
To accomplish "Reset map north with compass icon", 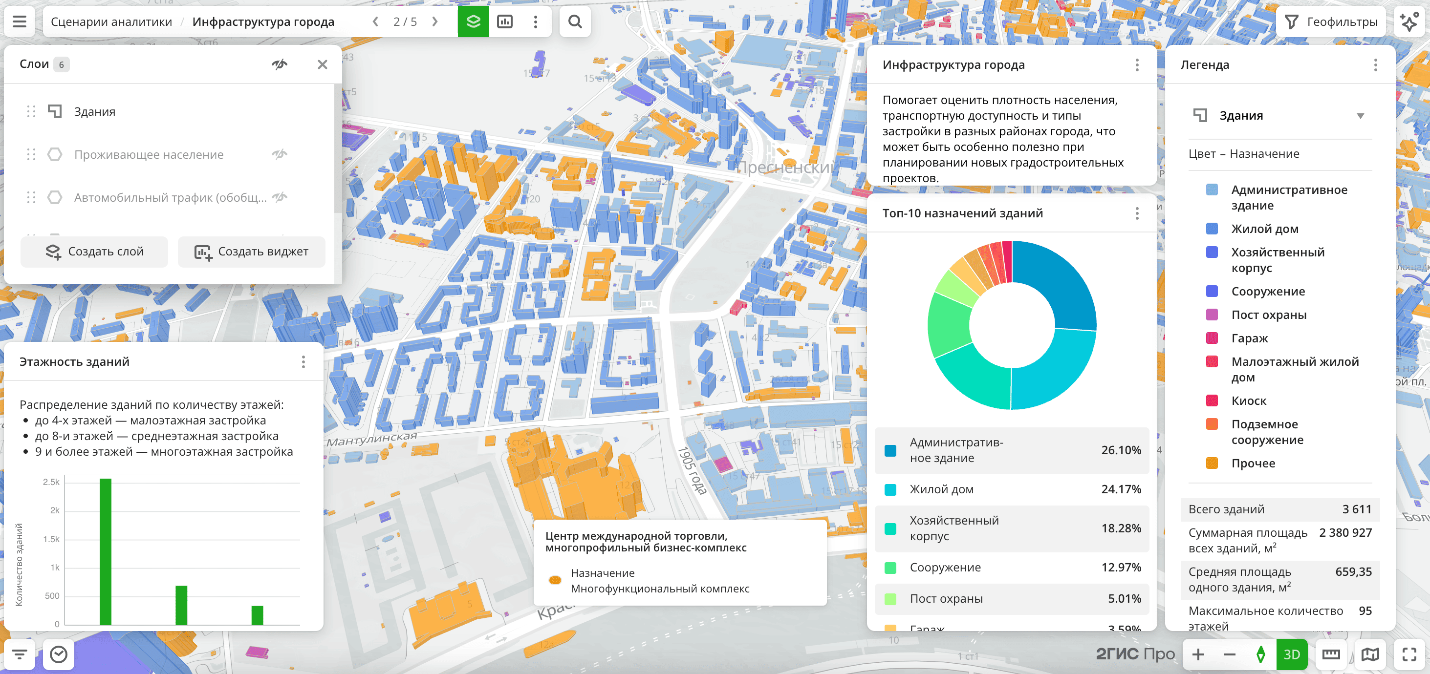I will click(1261, 654).
